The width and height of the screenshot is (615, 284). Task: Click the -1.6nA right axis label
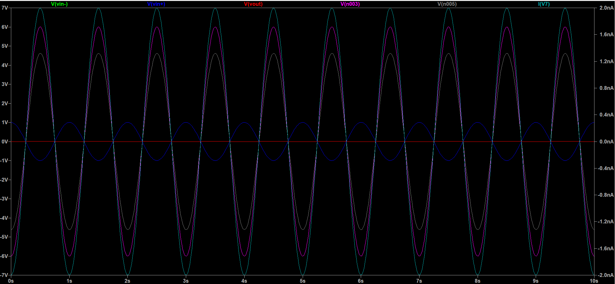click(x=606, y=248)
